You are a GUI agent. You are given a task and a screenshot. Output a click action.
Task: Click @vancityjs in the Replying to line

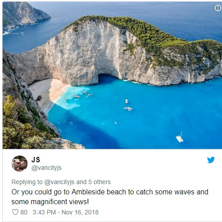59,182
